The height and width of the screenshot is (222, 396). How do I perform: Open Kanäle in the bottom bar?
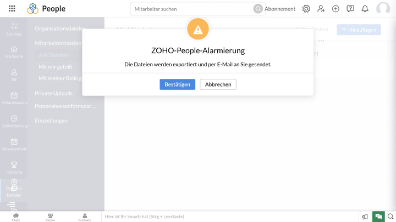(x=50, y=217)
